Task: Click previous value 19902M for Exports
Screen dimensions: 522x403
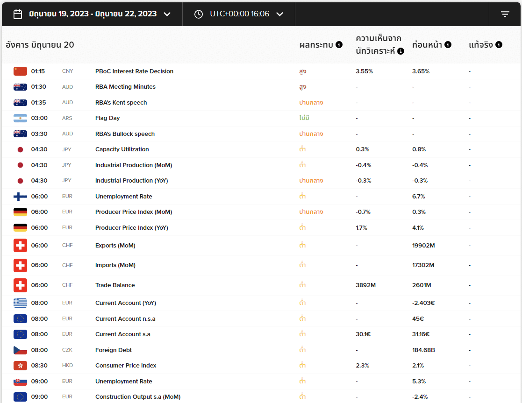Action: (423, 246)
